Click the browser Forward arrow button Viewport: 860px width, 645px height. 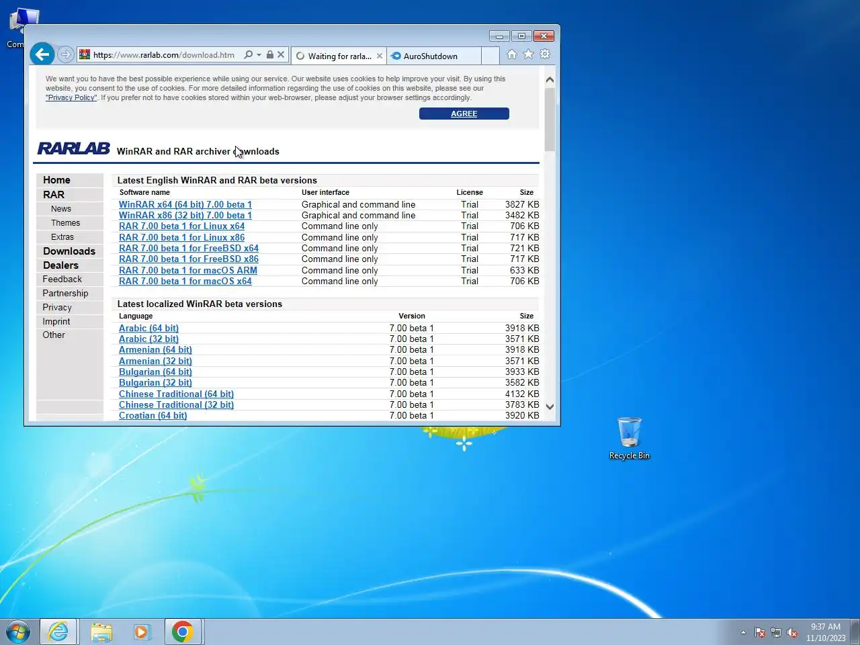(65, 54)
